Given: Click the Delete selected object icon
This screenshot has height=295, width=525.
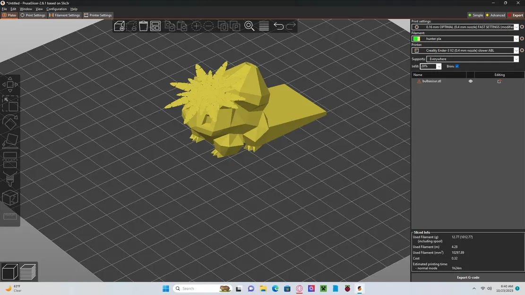Looking at the screenshot, I should [131, 26].
